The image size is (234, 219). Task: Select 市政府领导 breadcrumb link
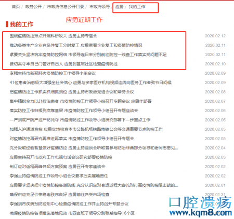tap(100, 7)
